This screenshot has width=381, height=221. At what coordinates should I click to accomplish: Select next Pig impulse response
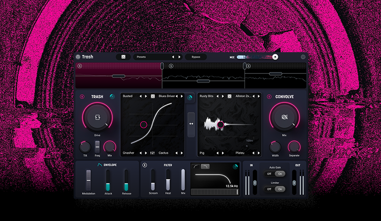(x=223, y=153)
